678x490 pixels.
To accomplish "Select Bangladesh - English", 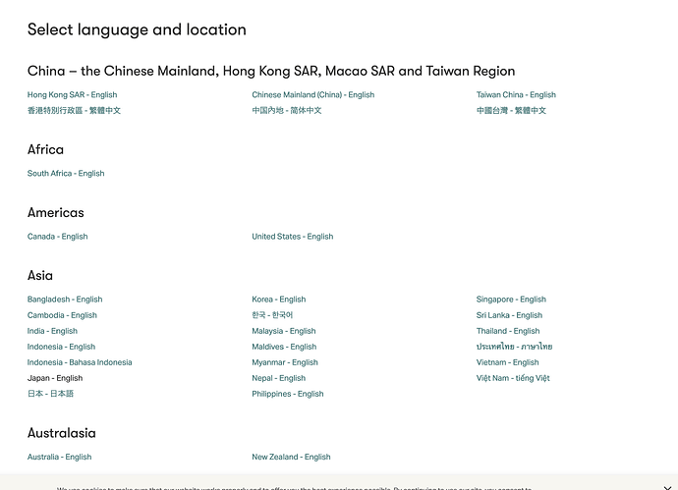I will coord(65,299).
